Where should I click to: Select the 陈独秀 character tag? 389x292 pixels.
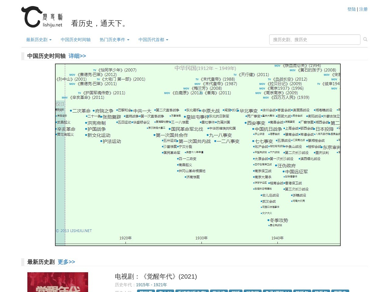point(146,291)
